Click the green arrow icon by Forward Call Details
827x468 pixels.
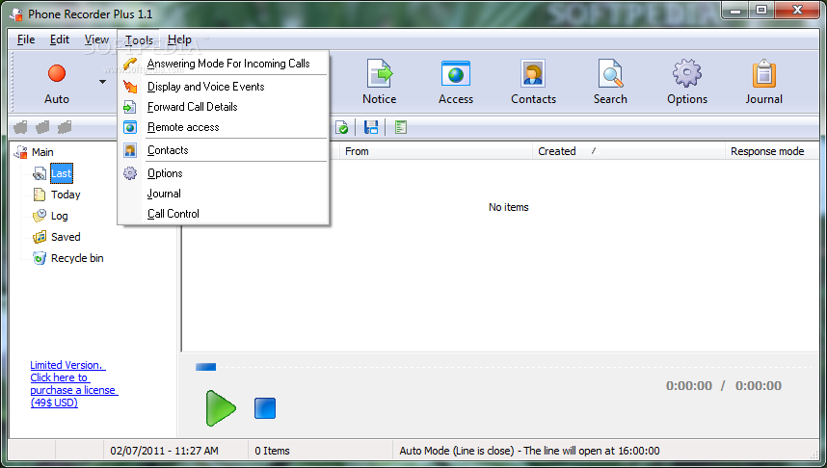130,108
